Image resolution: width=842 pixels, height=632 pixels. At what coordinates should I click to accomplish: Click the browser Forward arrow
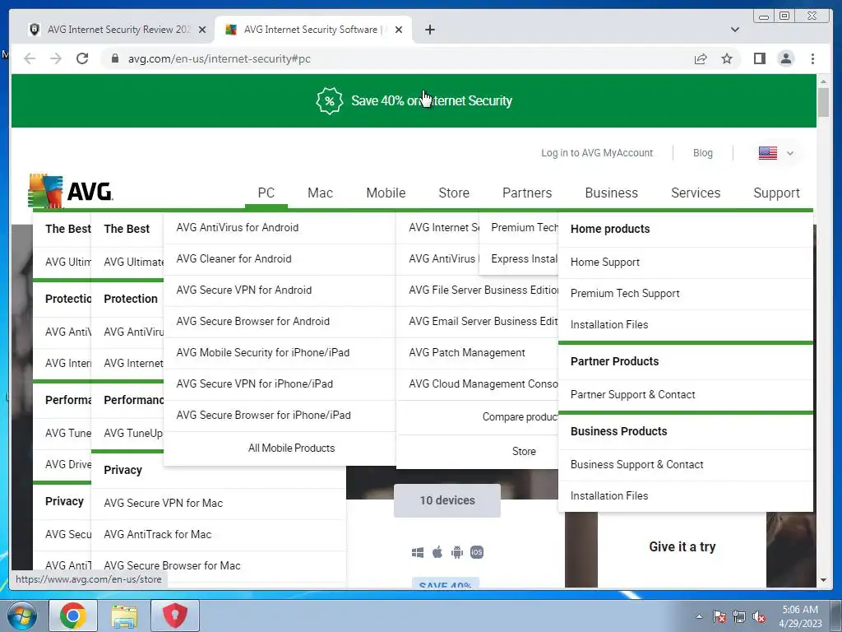coord(56,58)
